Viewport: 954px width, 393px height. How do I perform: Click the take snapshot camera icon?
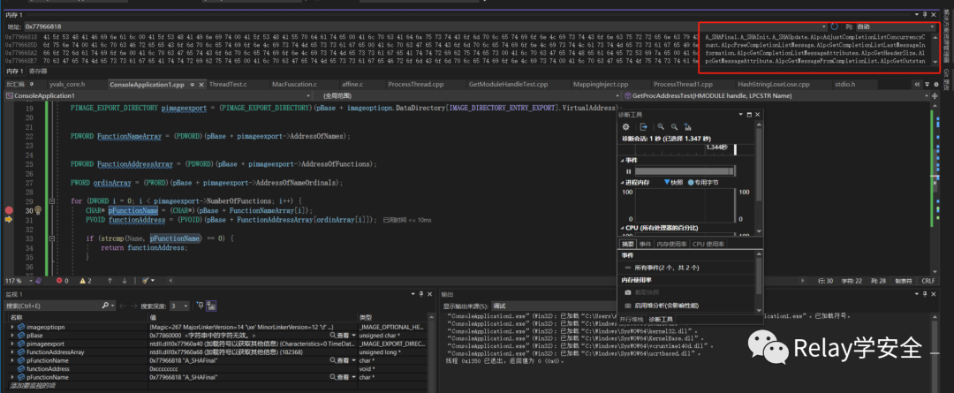click(x=628, y=292)
